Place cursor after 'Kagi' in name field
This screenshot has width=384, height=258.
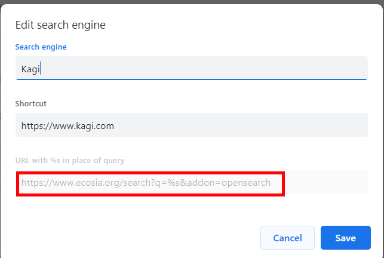click(39, 69)
